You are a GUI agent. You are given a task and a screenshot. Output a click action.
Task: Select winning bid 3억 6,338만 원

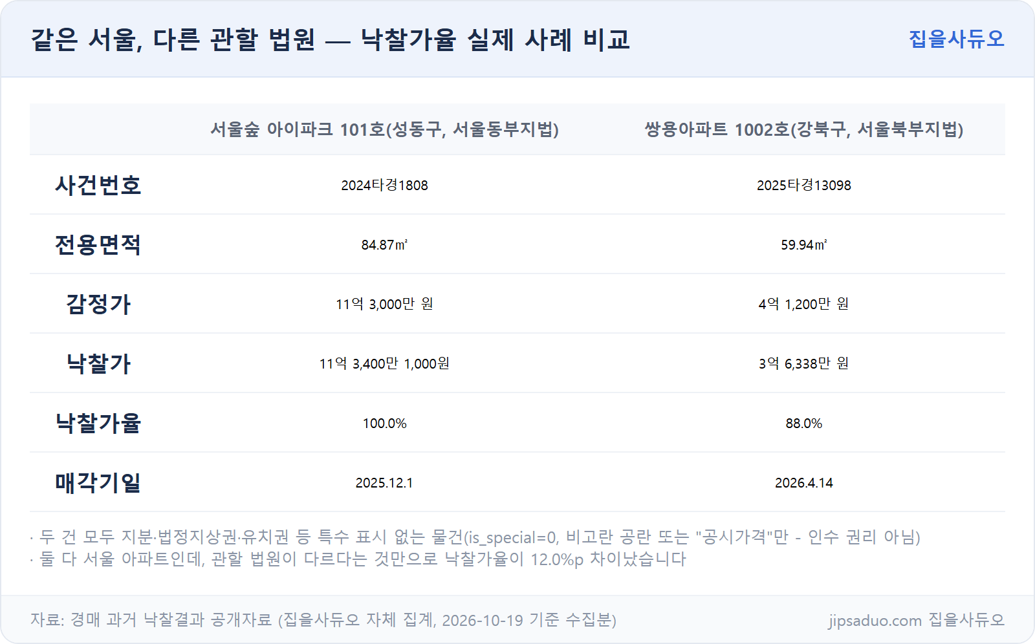tap(804, 363)
